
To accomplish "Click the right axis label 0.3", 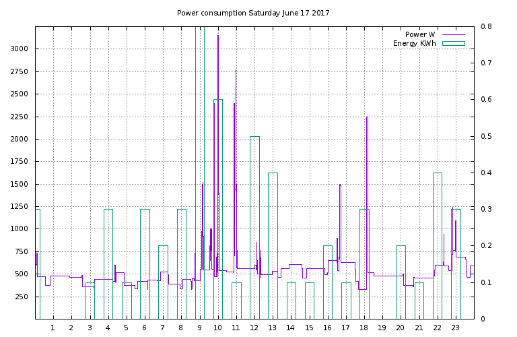I will (486, 209).
